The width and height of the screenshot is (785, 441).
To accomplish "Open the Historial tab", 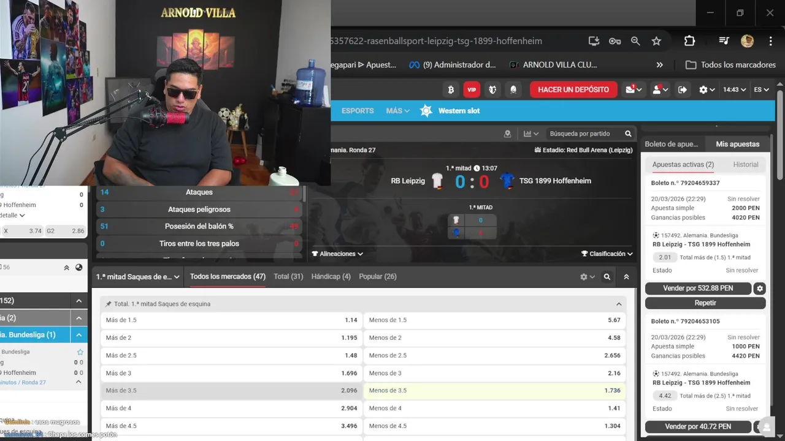I will (746, 165).
